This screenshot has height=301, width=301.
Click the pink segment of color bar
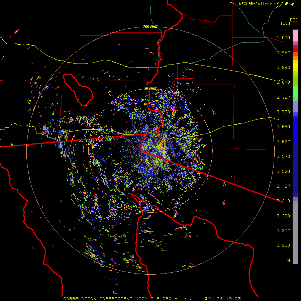click(295, 35)
